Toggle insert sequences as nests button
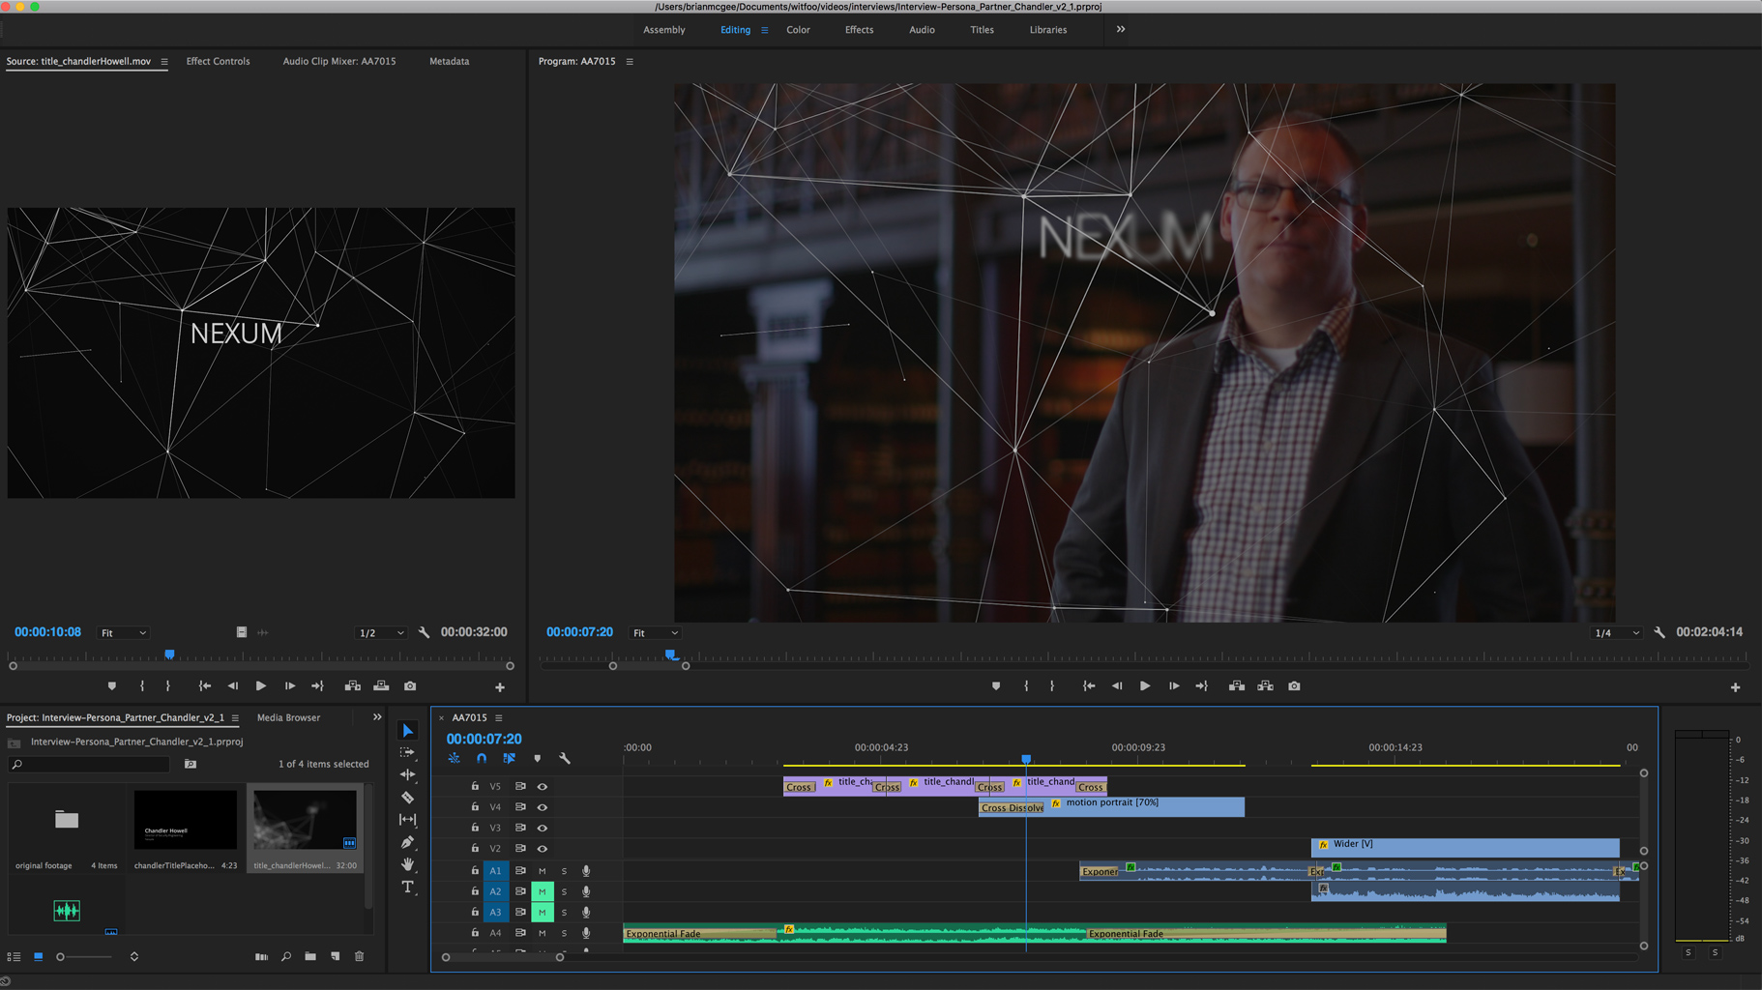 coord(454,759)
